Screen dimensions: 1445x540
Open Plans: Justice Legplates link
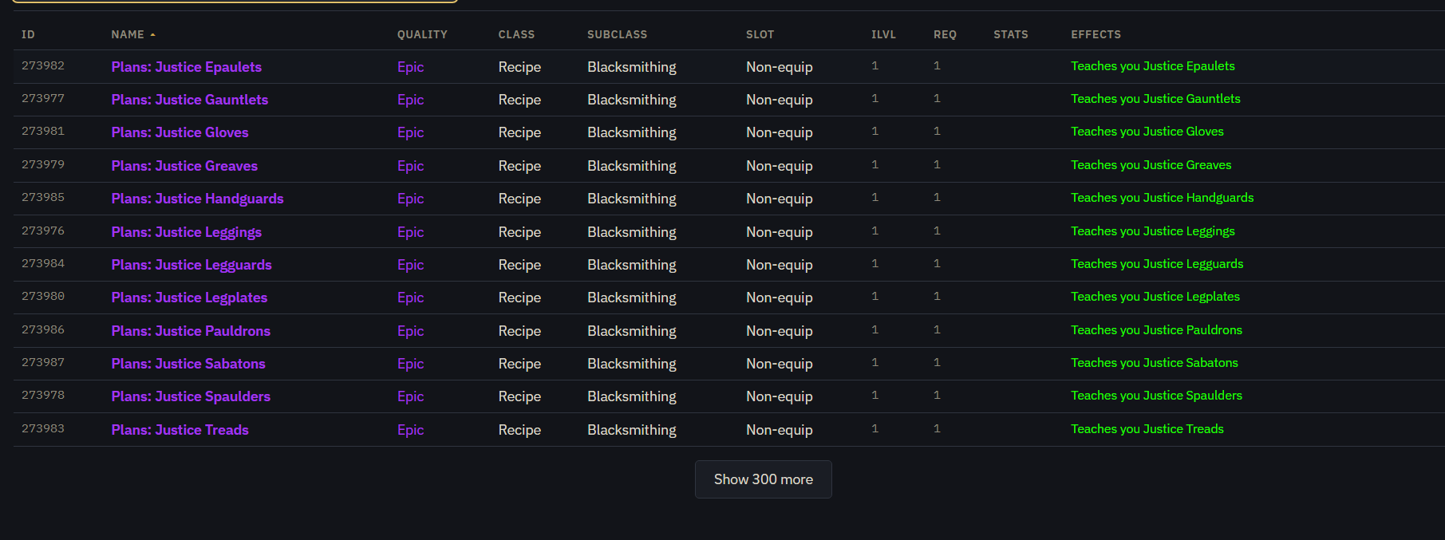[189, 298]
